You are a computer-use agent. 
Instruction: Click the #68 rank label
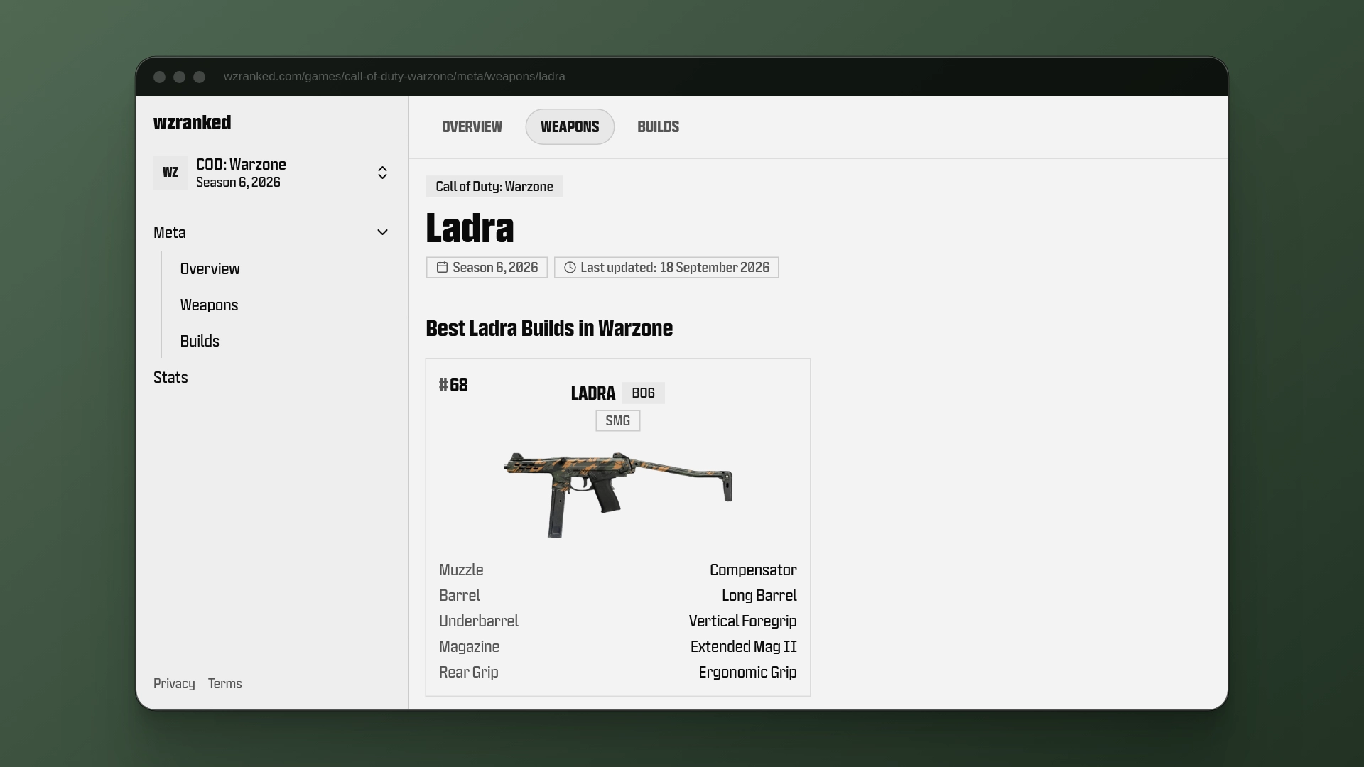coord(453,385)
